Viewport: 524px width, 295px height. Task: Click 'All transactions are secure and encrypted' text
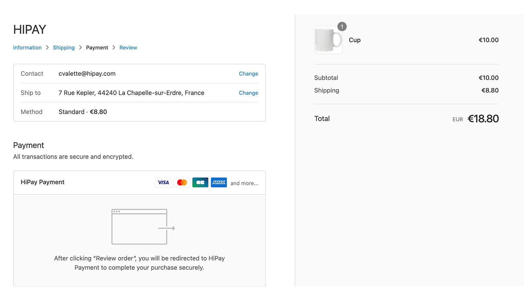73,157
